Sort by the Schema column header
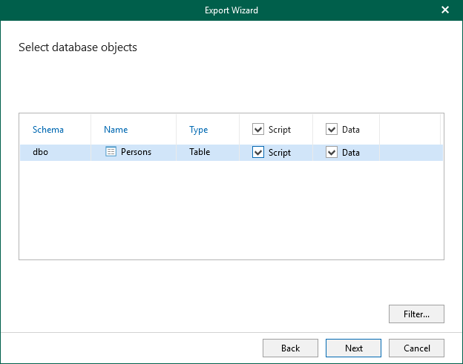Image resolution: width=463 pixels, height=364 pixels. [x=48, y=129]
